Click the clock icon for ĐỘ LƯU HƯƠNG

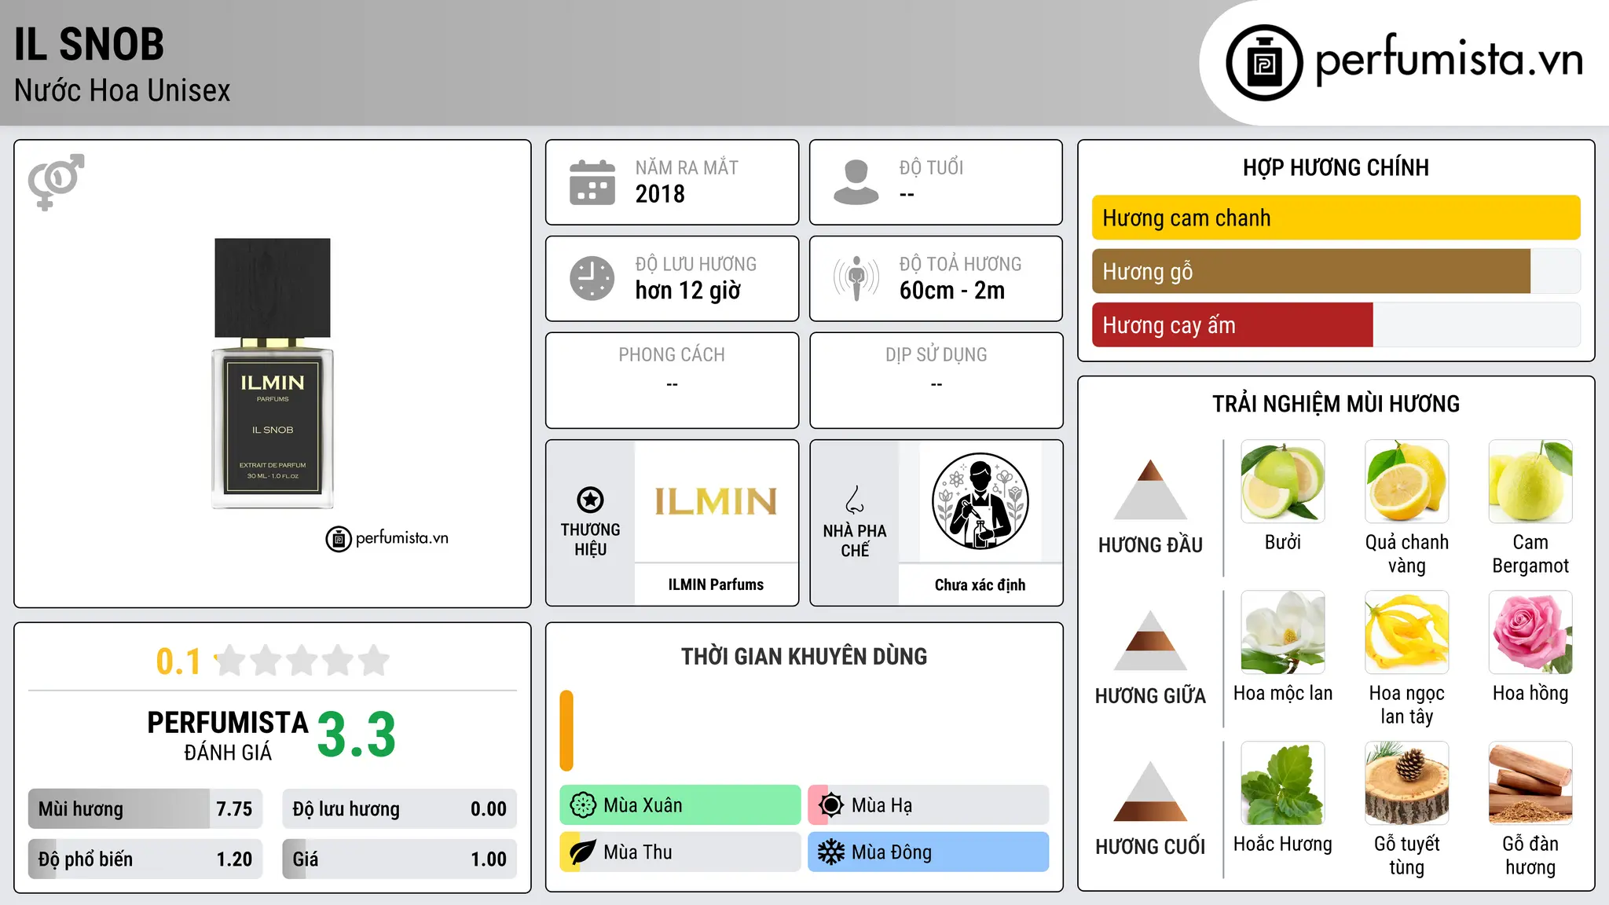(592, 278)
